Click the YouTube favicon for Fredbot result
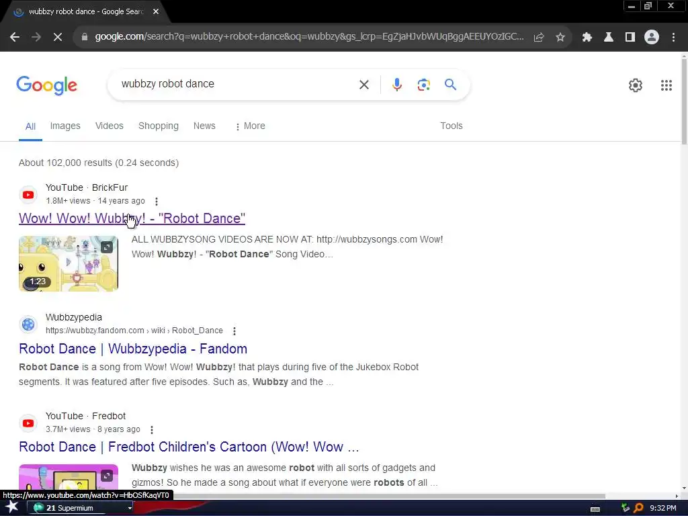This screenshot has width=688, height=516. [x=28, y=423]
